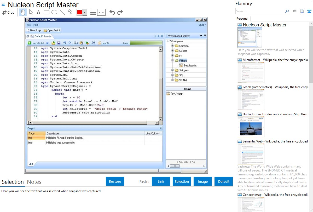Viewport: 313px width, 212px height.
Task: Click the red color swatch
Action: (x=80, y=12)
